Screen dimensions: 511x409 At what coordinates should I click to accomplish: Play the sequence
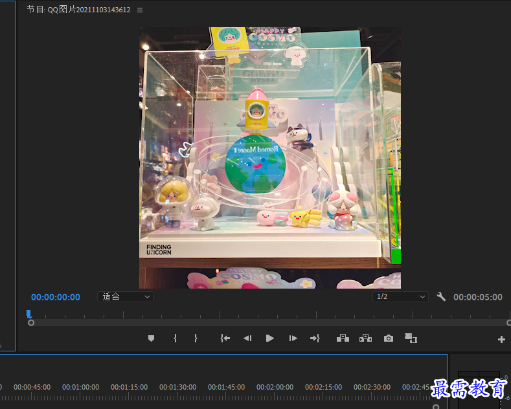pyautogui.click(x=270, y=338)
